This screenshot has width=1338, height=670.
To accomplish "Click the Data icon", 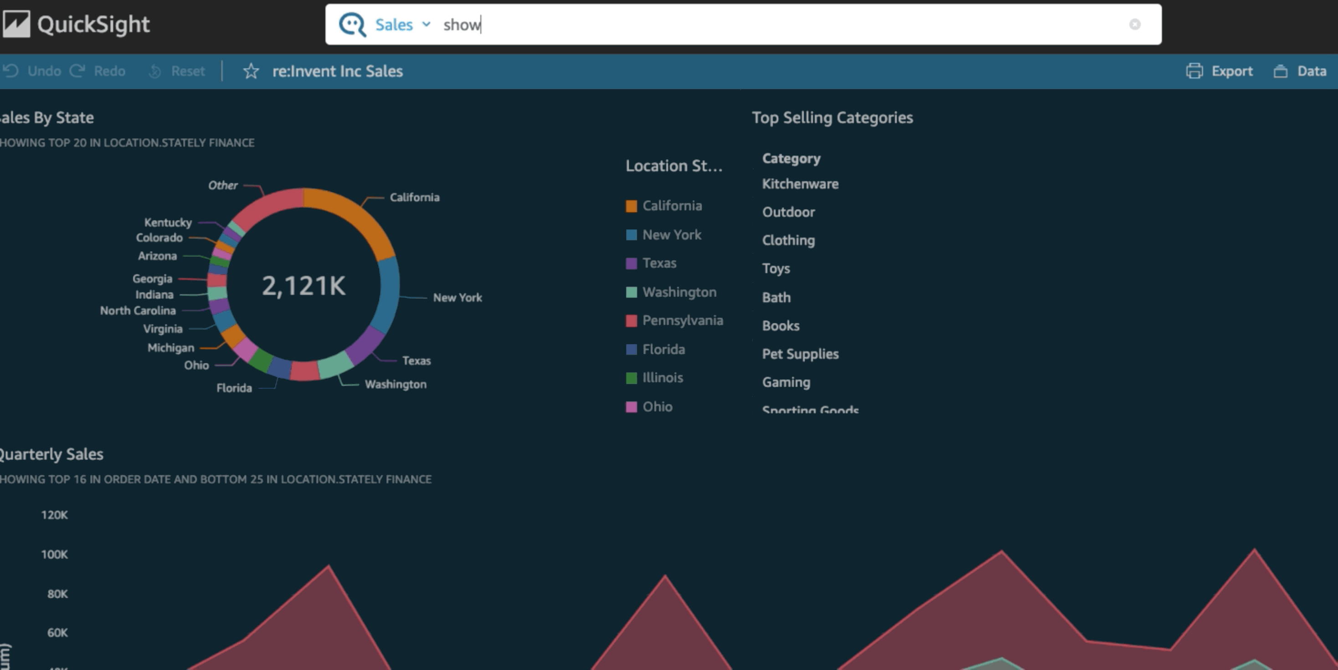I will 1280,71.
